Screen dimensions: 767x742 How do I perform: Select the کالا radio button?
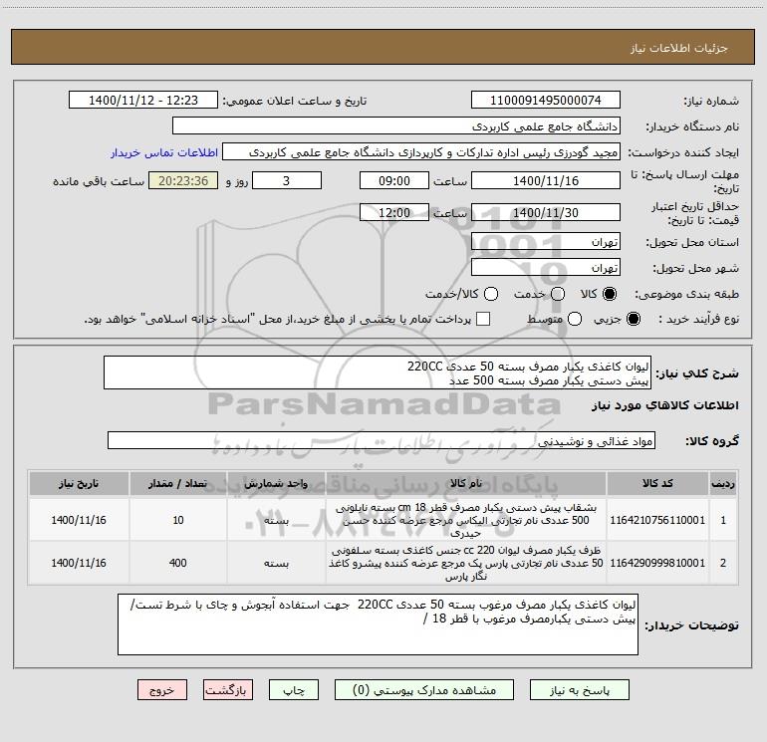[610, 294]
